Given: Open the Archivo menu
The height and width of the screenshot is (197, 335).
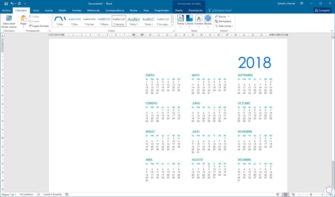Looking at the screenshot, I should pos(6,10).
